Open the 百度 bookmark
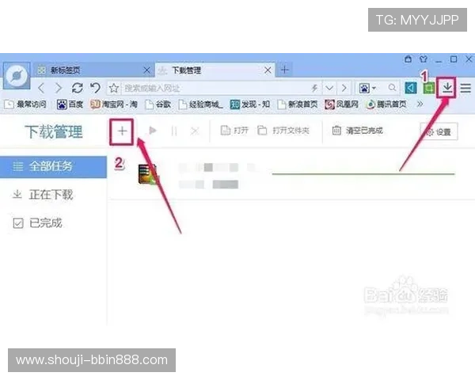Viewport: 475px width, 380px height. (x=70, y=104)
